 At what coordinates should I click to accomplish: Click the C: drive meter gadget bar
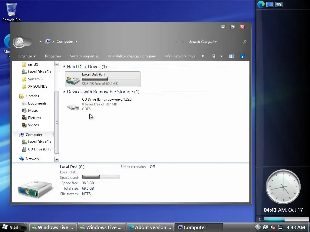coord(286,219)
